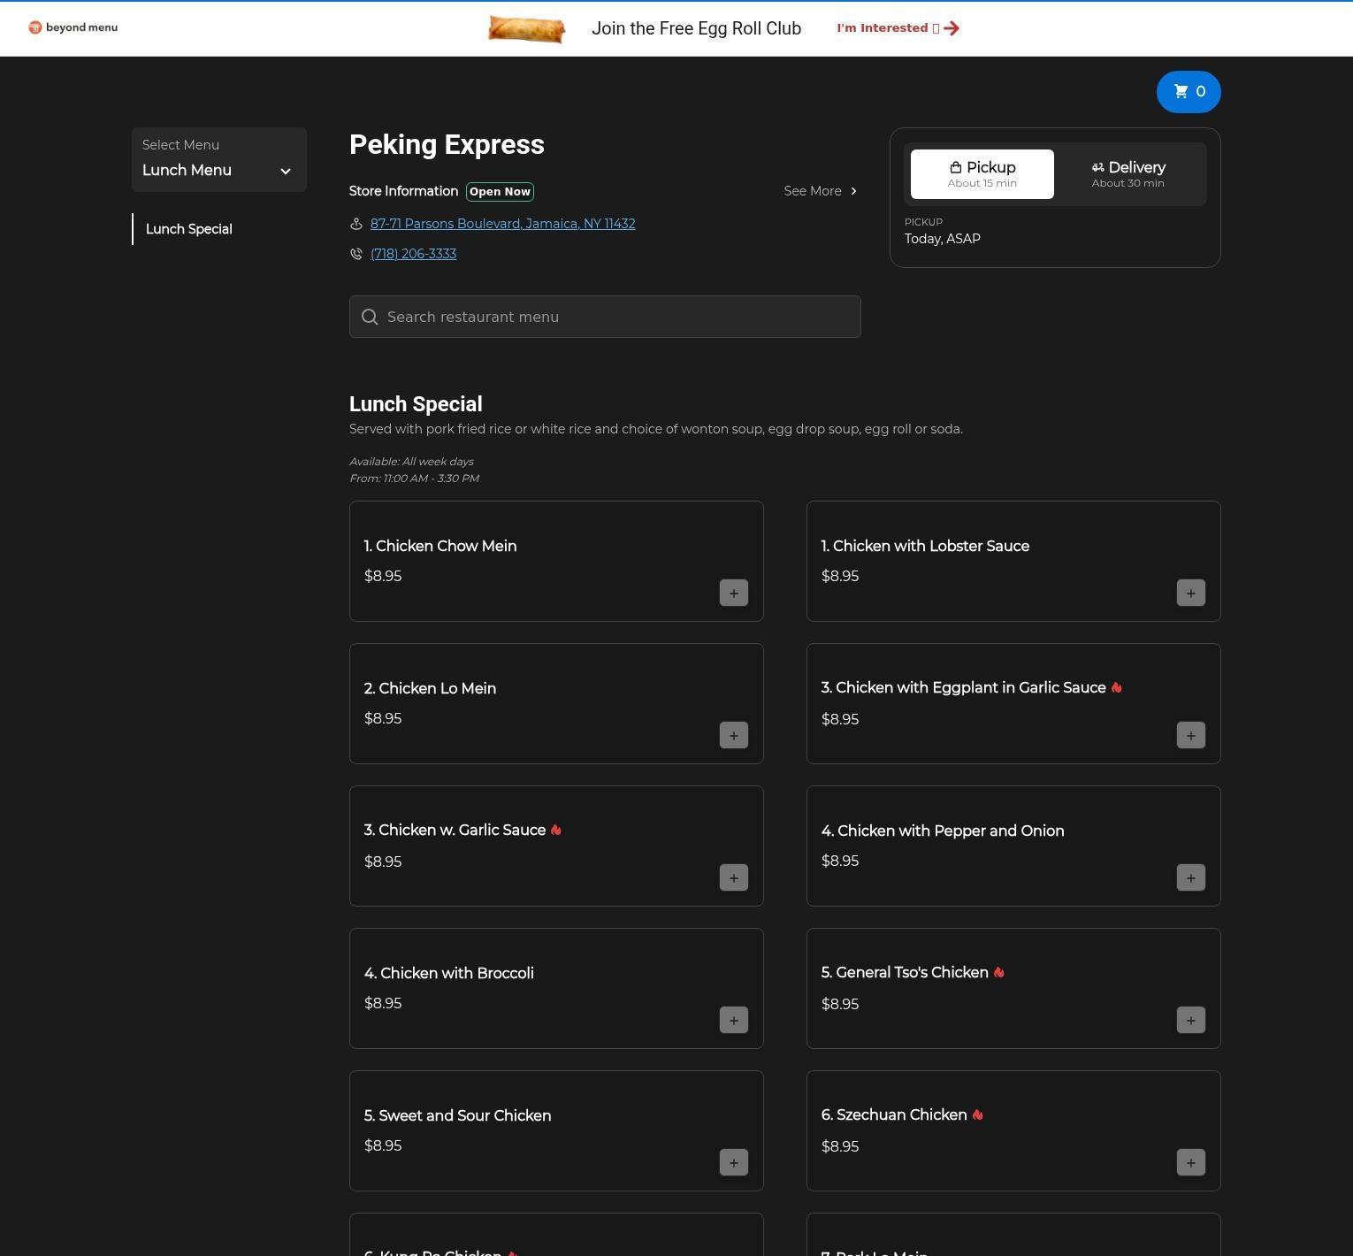Add Chicken with Broccoli to cart
Viewport: 1353px width, 1256px height.
[x=733, y=1020]
